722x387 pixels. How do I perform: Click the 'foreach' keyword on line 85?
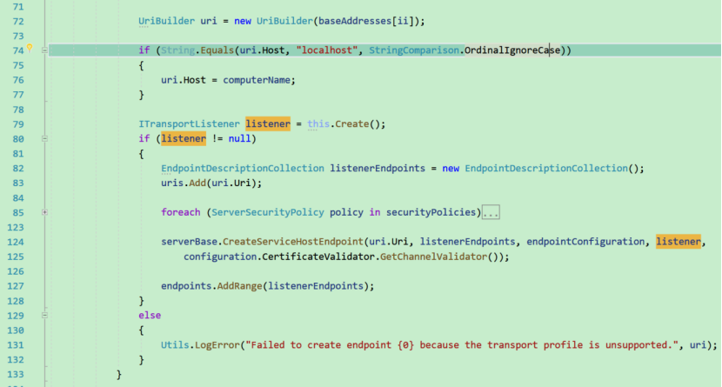pos(181,212)
